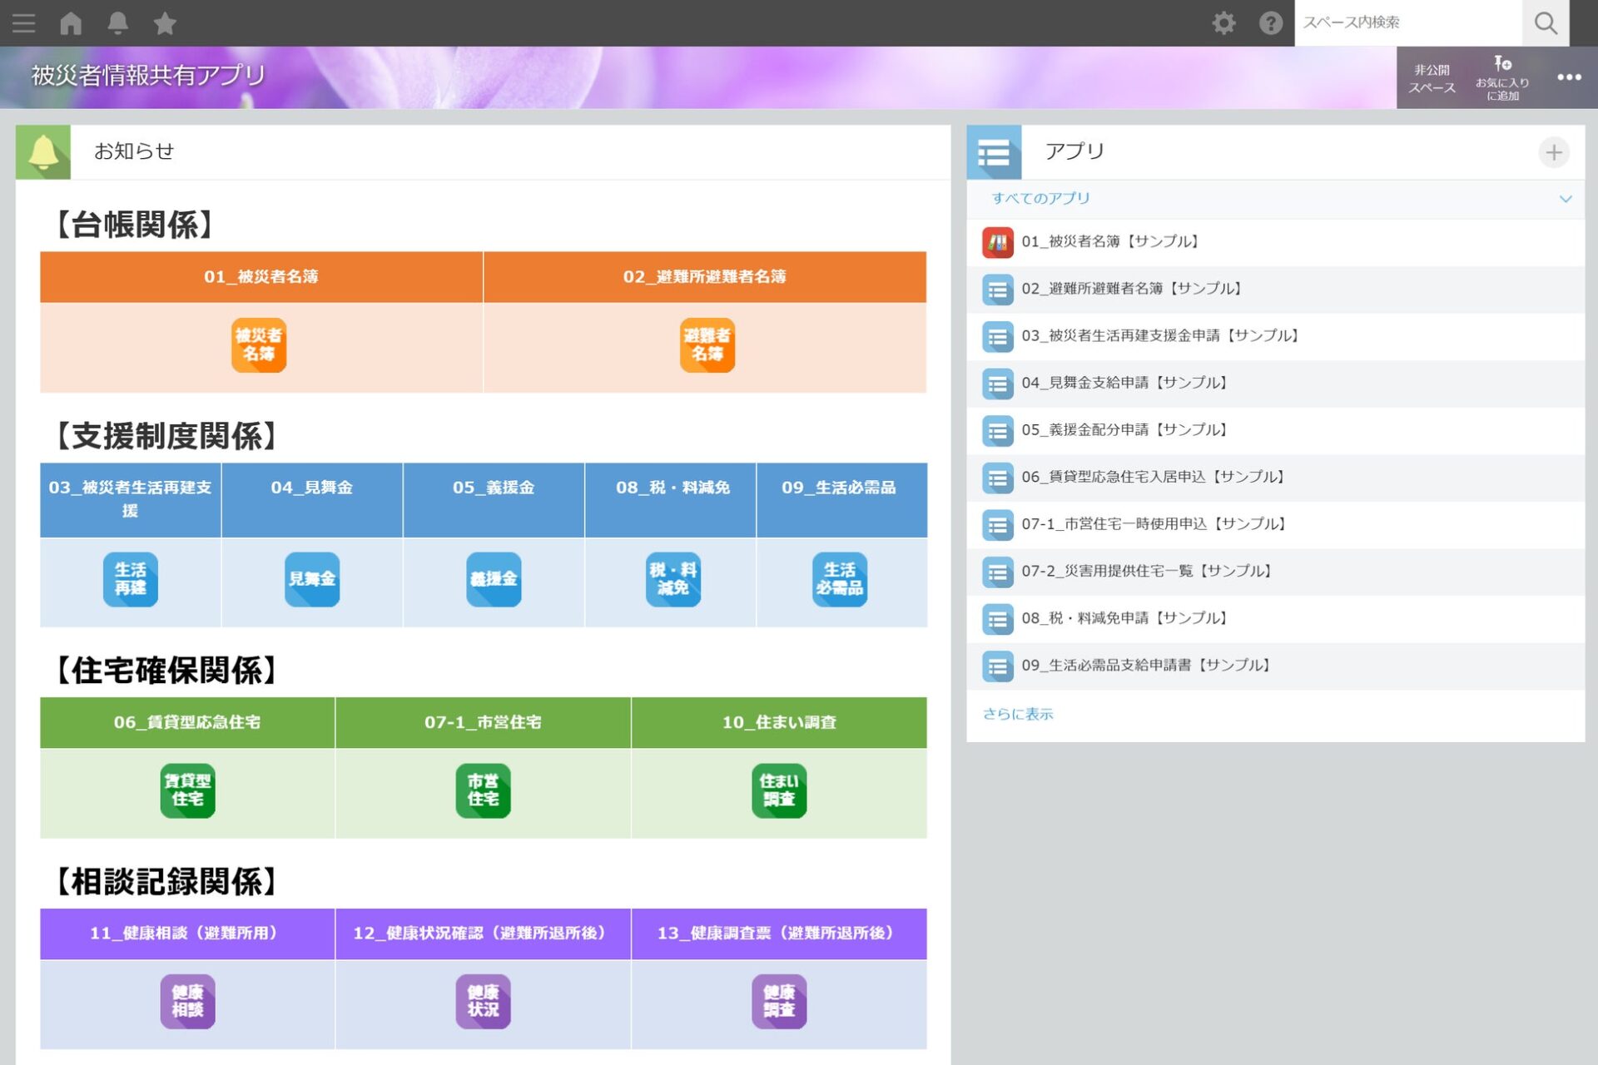This screenshot has width=1598, height=1065.
Task: Open 07-2_災害用提供住宅一覧 app in list
Action: point(1146,572)
